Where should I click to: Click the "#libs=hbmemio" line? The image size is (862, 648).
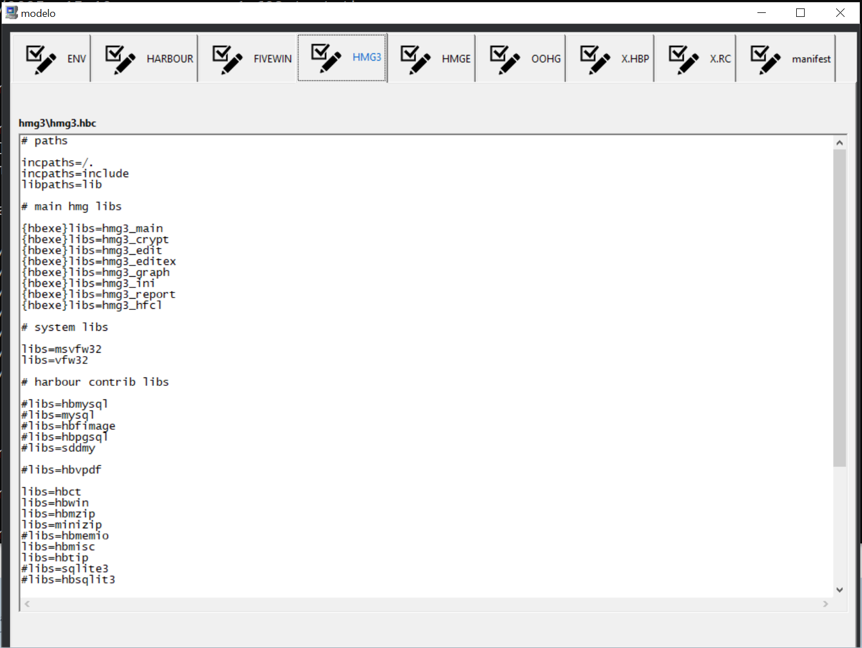[x=65, y=535]
